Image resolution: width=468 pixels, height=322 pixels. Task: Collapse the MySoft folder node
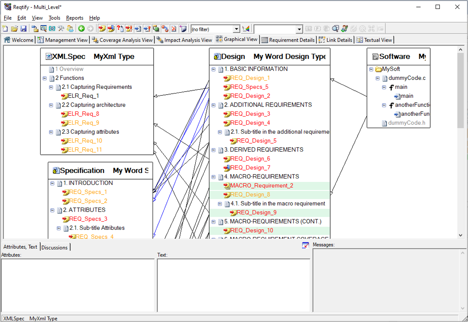(371, 69)
